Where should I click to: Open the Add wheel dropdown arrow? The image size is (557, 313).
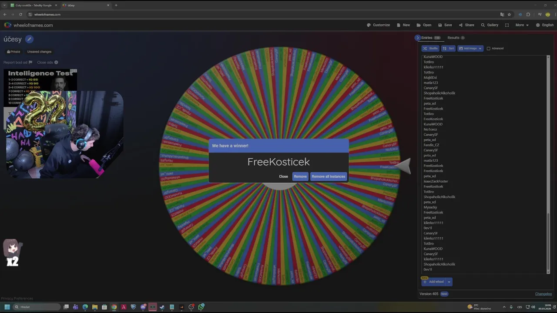449,282
